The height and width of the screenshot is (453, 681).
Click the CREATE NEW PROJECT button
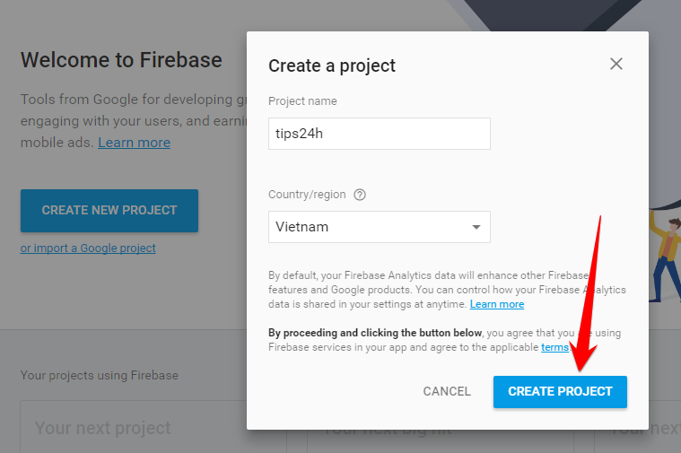coord(109,211)
